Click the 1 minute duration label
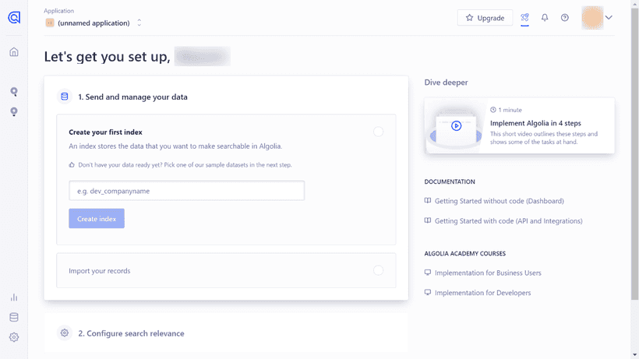 pos(510,110)
